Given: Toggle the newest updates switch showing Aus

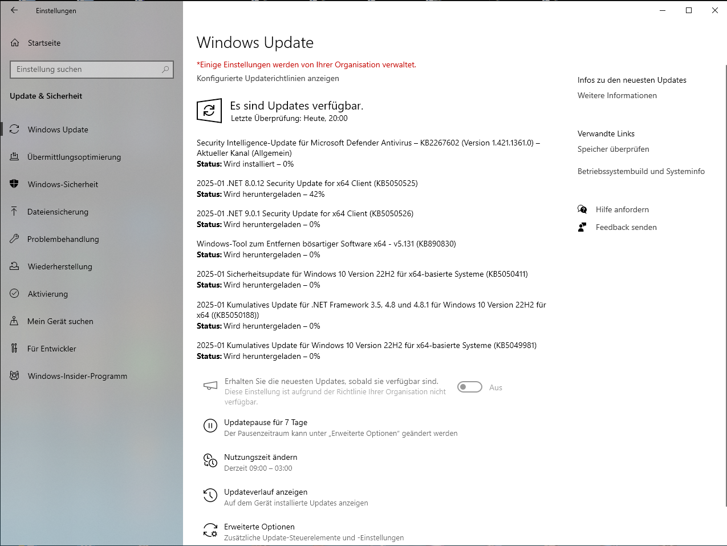Looking at the screenshot, I should [x=470, y=387].
